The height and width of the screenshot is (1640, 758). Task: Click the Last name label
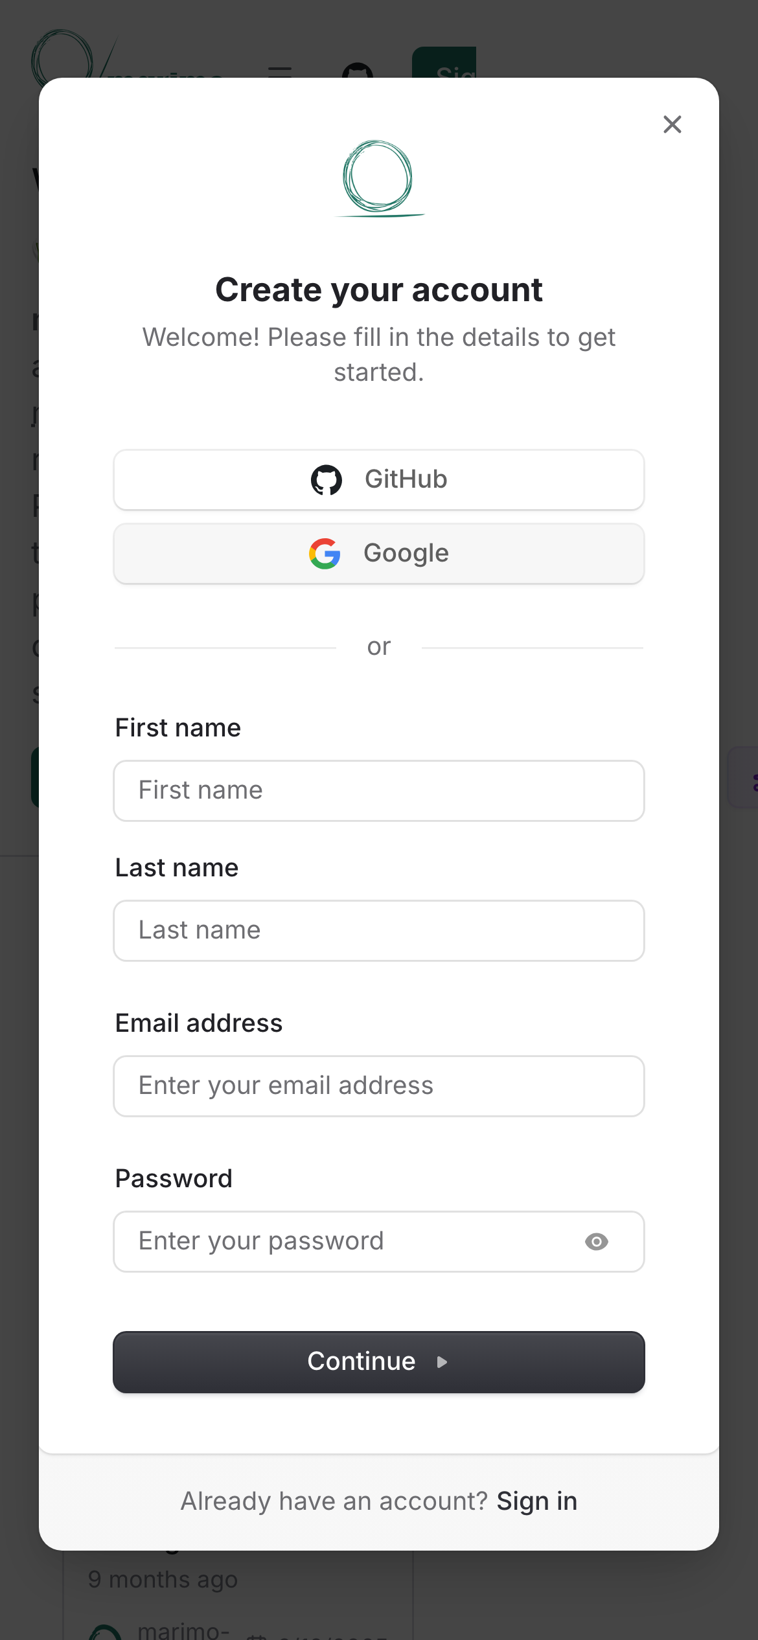click(177, 868)
